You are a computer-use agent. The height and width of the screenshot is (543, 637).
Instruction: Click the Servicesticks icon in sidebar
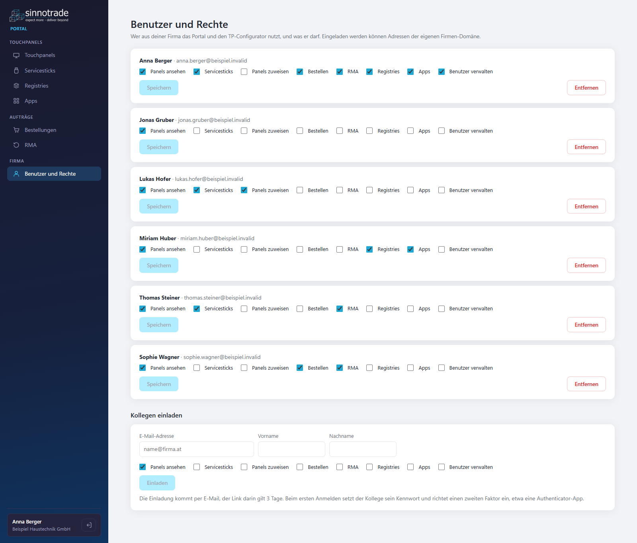pos(16,71)
